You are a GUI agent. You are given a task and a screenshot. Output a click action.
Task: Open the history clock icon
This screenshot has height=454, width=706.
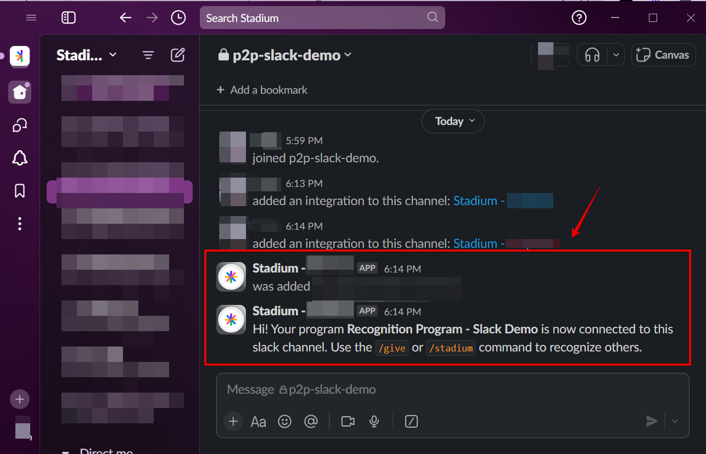pos(178,18)
